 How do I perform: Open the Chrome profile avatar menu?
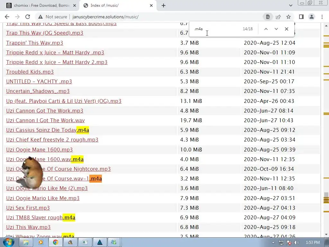(x=312, y=17)
